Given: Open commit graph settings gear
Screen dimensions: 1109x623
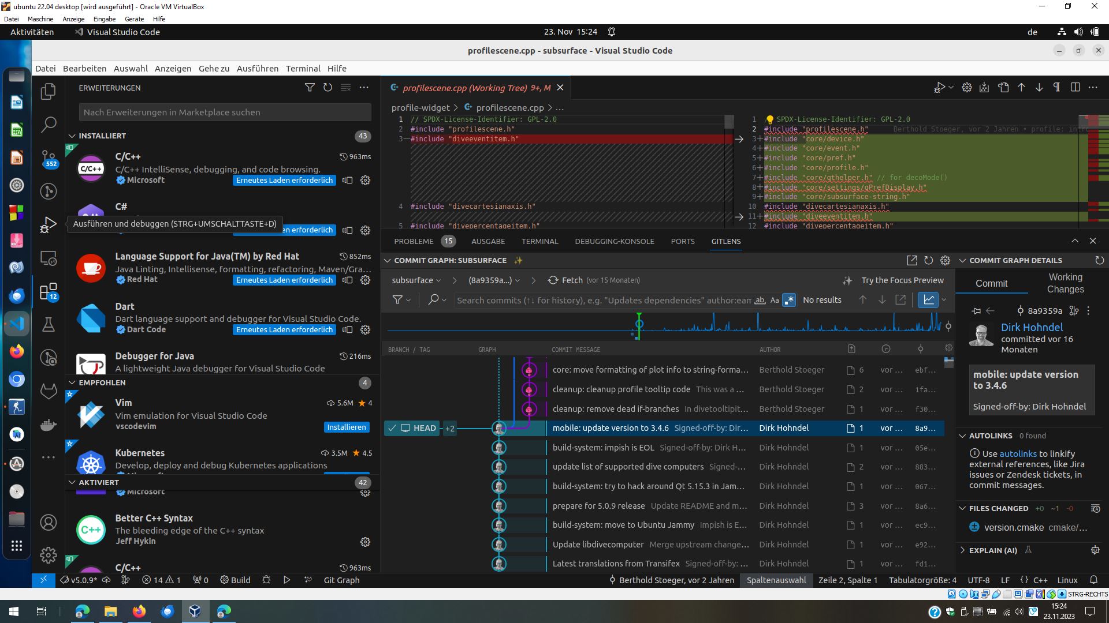Looking at the screenshot, I should coord(945,261).
